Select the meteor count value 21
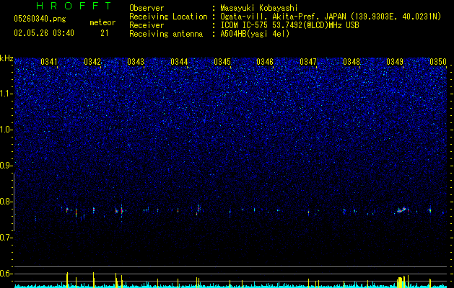454x288 pixels. (105, 33)
